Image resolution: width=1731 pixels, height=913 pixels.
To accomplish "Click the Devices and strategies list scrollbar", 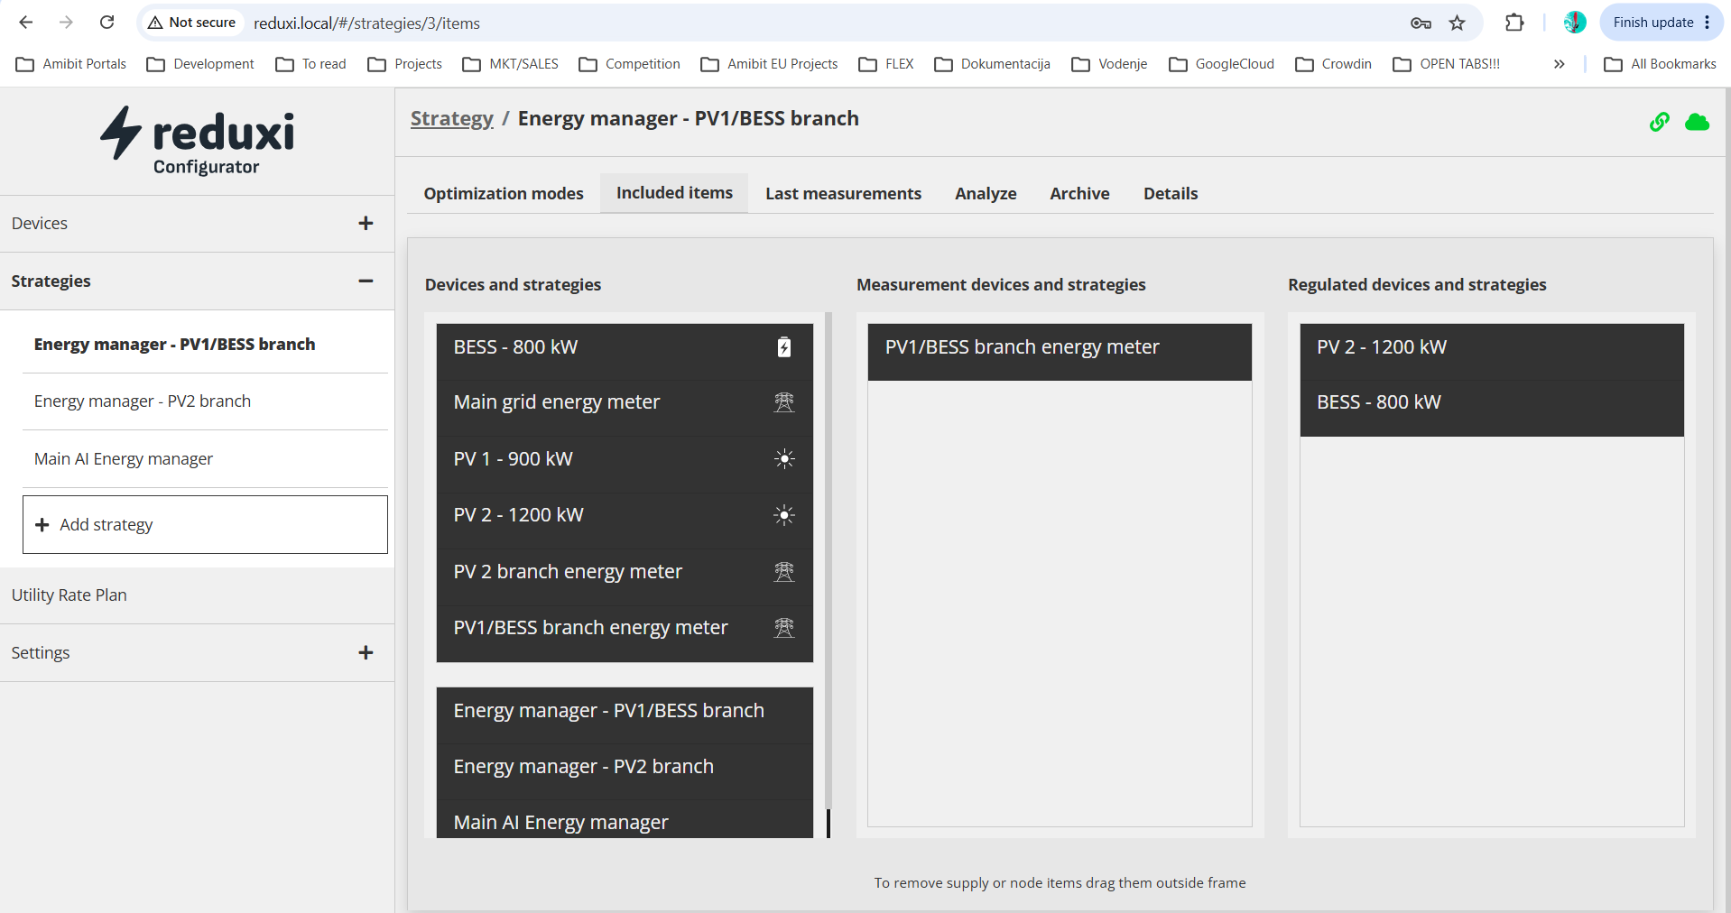I will [x=828, y=576].
